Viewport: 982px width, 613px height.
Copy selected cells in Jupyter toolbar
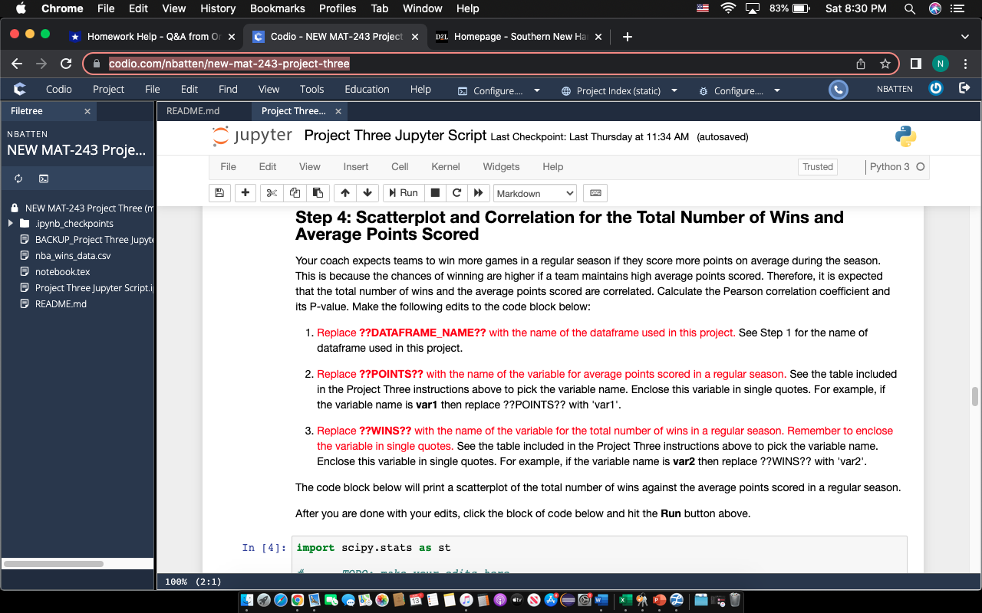(x=295, y=193)
